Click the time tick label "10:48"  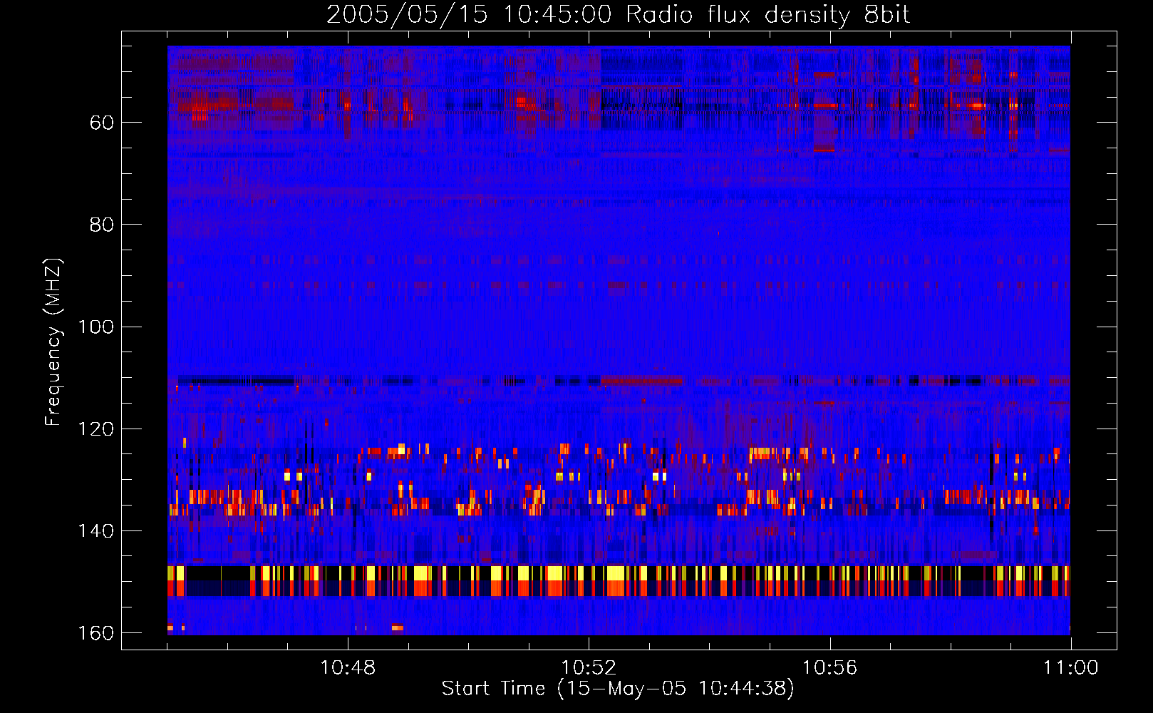click(x=348, y=668)
